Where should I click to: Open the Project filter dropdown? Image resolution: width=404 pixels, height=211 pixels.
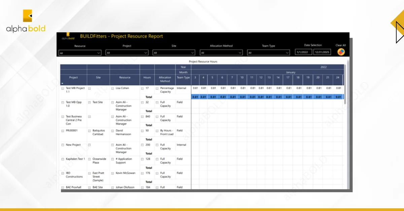click(x=127, y=53)
